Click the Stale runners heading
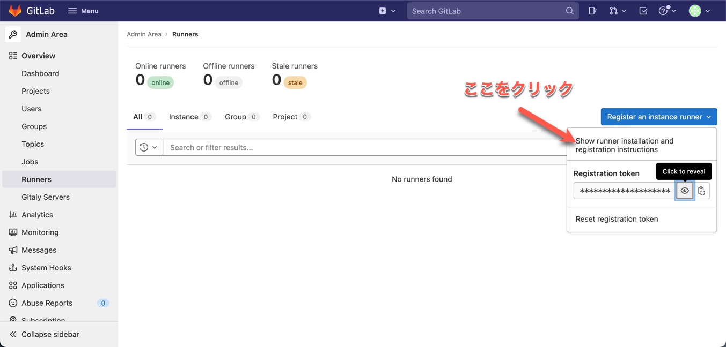726x347 pixels. pos(295,66)
